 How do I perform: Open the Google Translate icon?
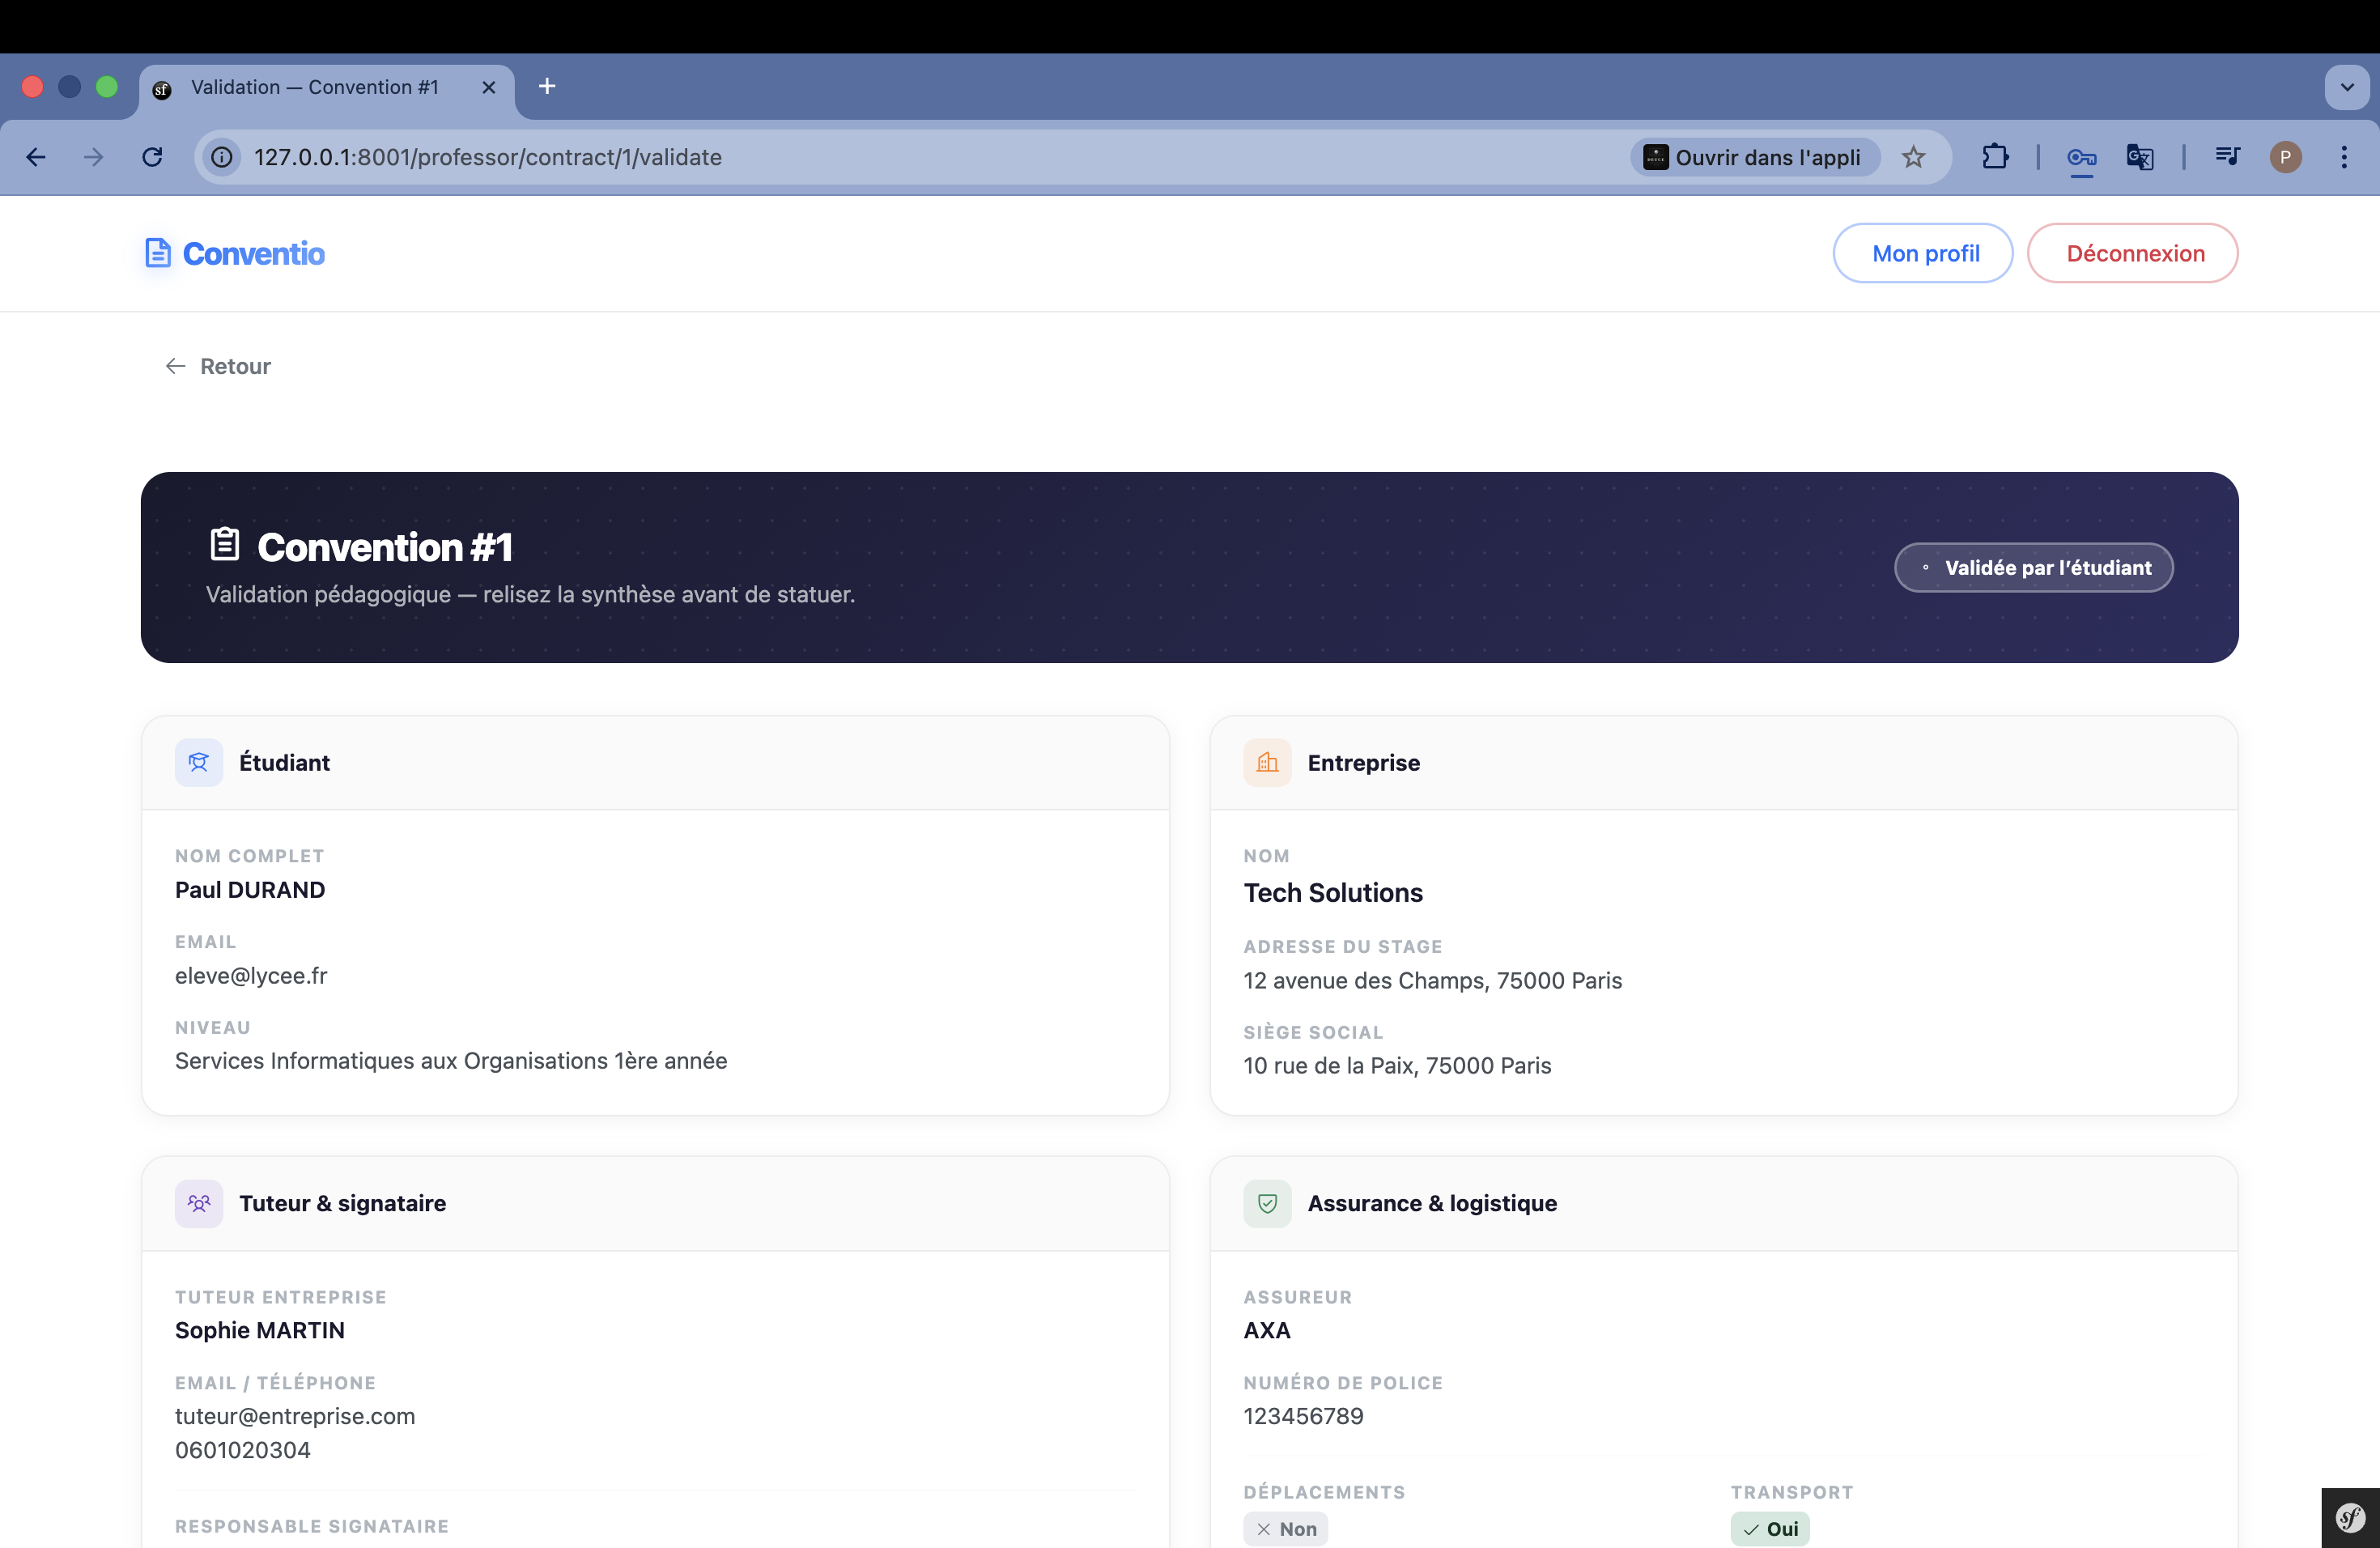(x=2139, y=157)
